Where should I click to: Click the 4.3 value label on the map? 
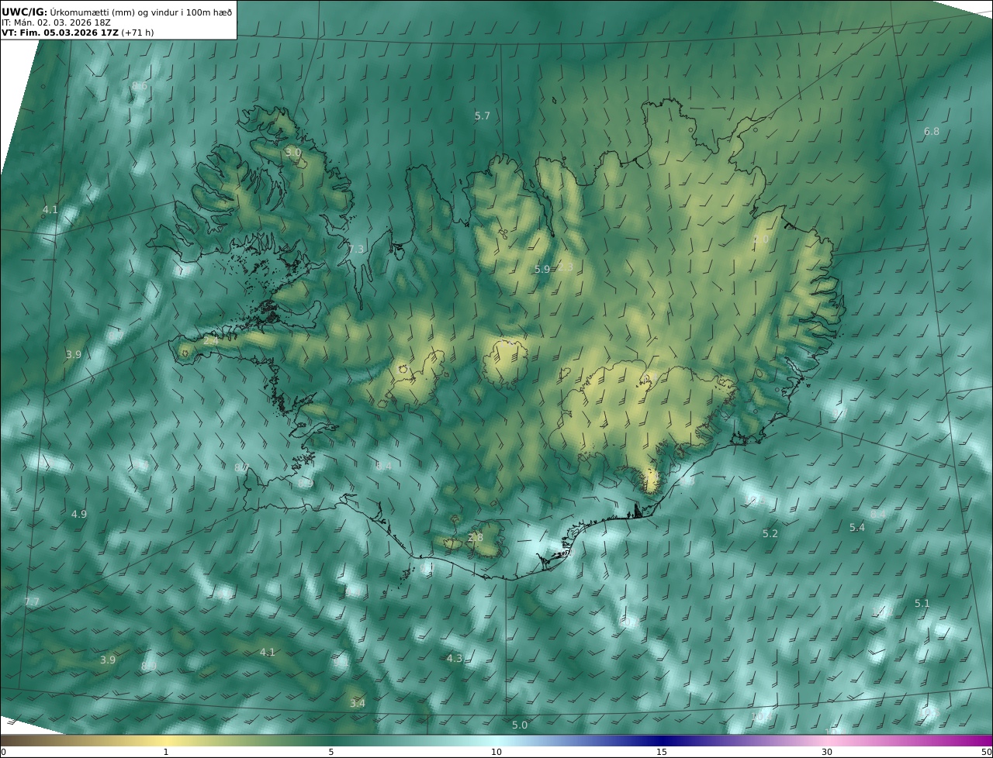pyautogui.click(x=455, y=658)
